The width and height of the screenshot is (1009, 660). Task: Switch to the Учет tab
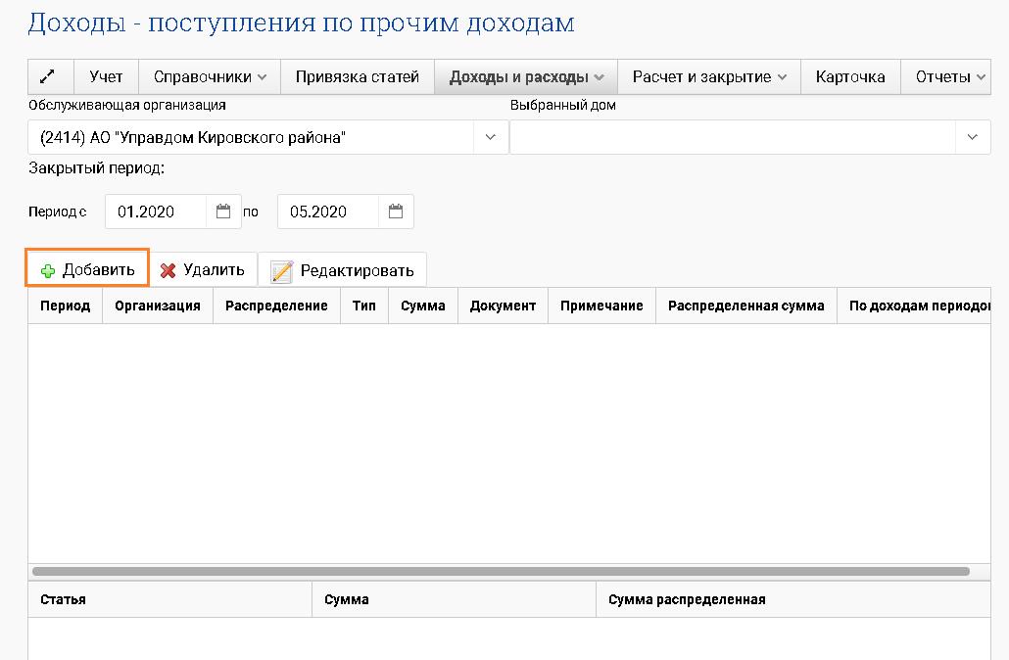tap(106, 75)
